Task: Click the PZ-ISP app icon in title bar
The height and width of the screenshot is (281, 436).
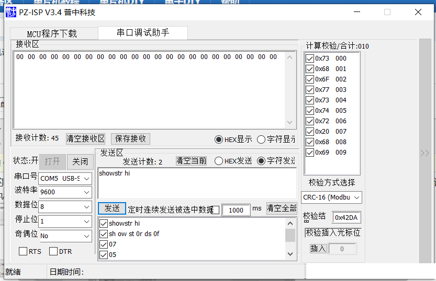Action: coord(11,12)
